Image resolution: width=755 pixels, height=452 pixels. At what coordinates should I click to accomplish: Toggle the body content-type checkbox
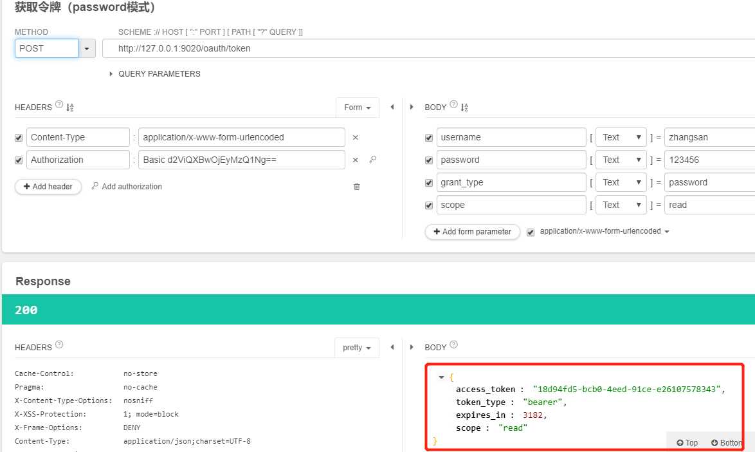(x=531, y=232)
